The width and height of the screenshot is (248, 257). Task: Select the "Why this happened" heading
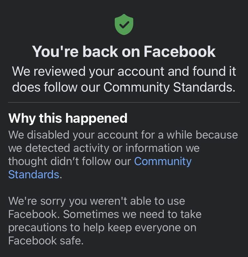click(x=68, y=118)
